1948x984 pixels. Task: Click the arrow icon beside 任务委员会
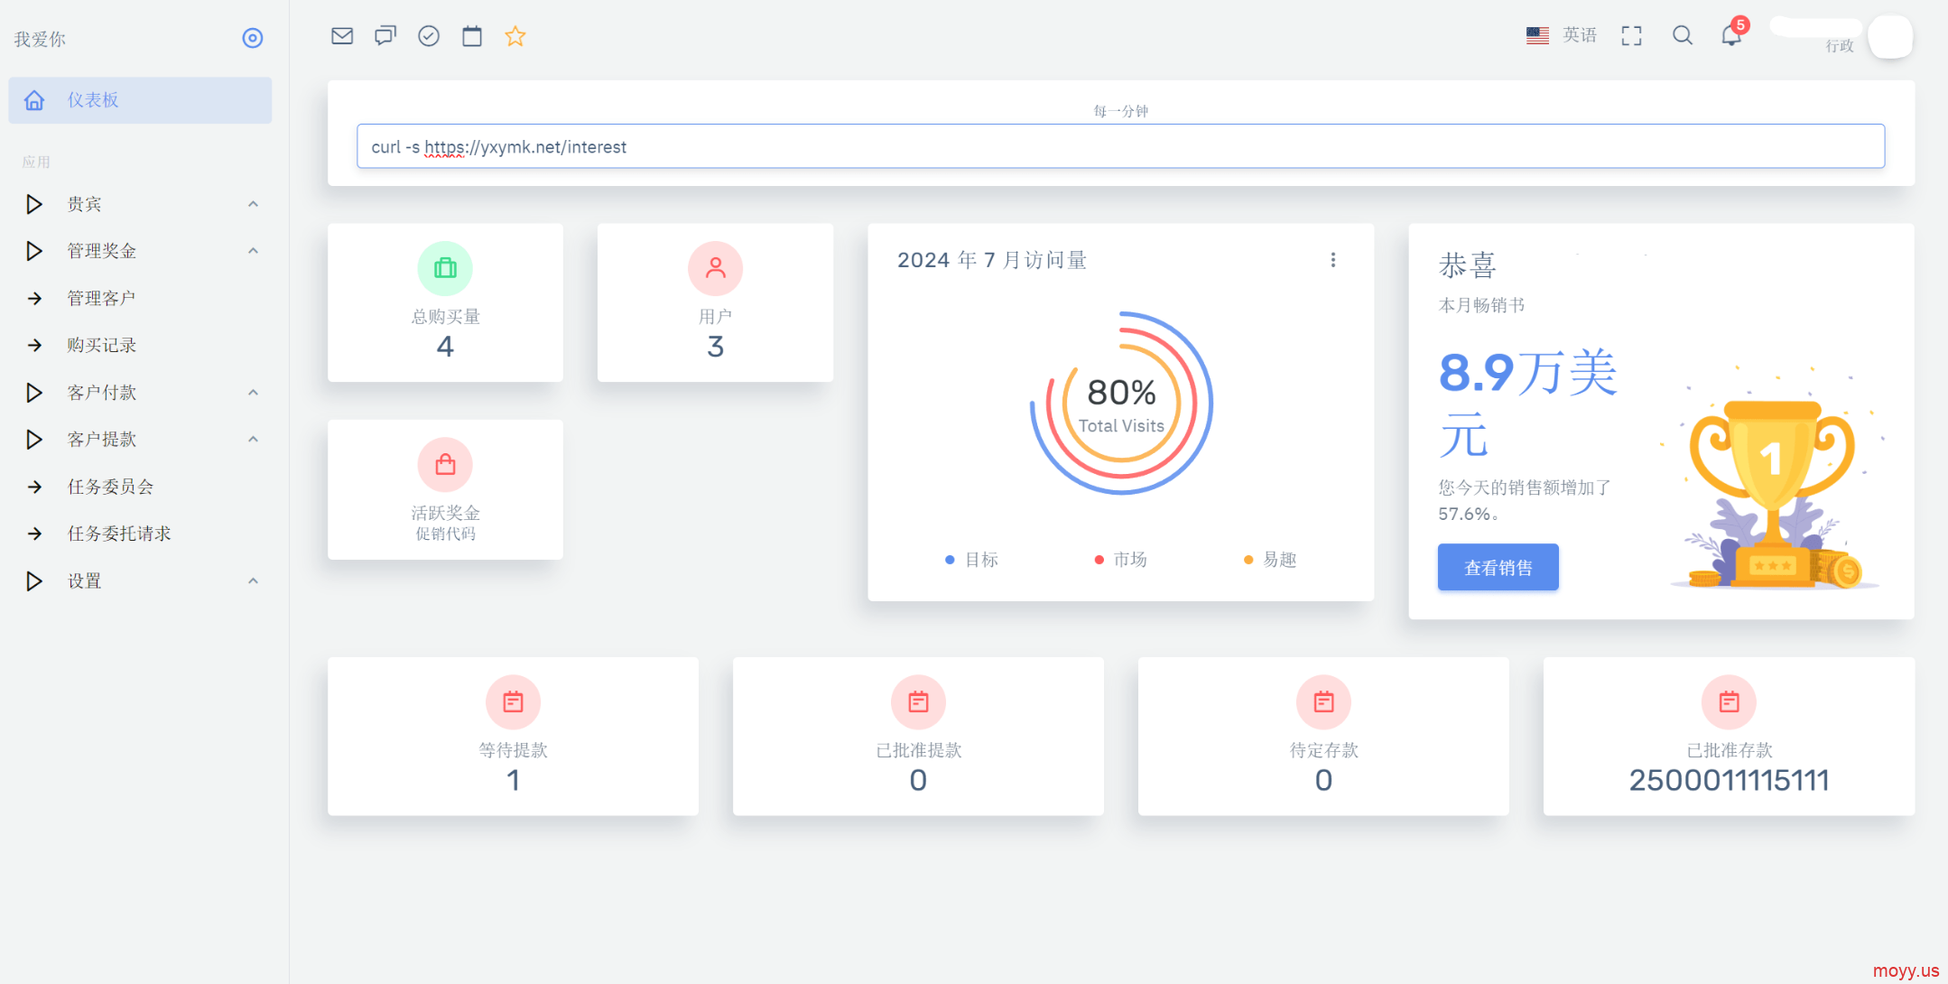[34, 487]
